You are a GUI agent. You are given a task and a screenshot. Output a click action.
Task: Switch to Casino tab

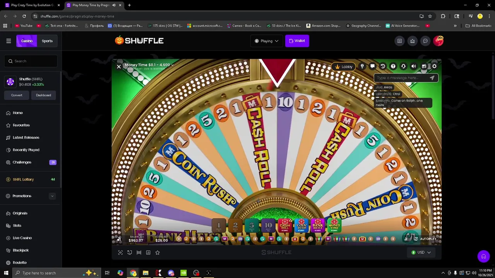27,41
